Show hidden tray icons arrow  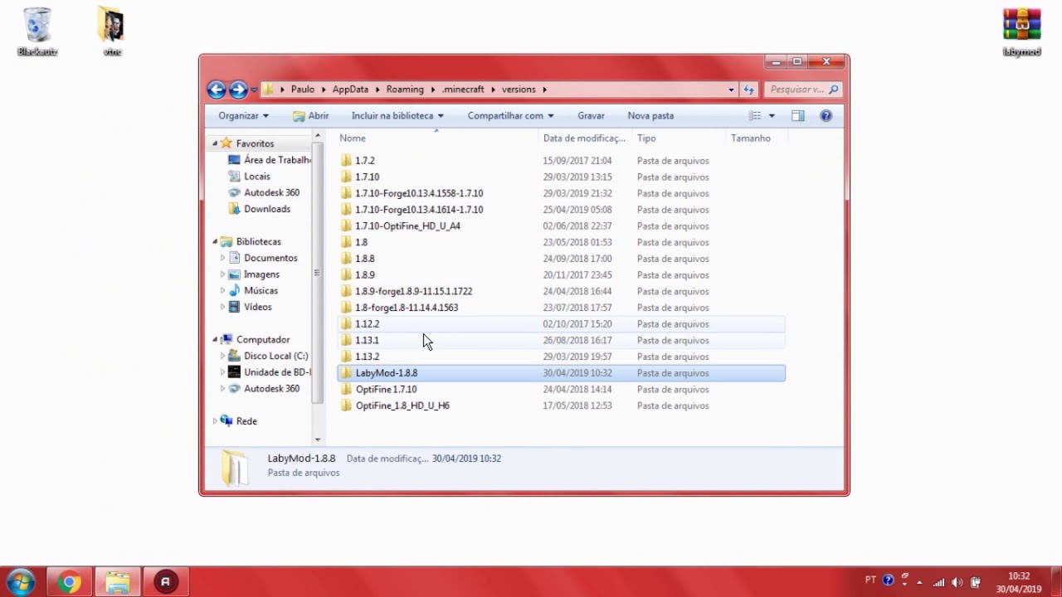click(919, 582)
